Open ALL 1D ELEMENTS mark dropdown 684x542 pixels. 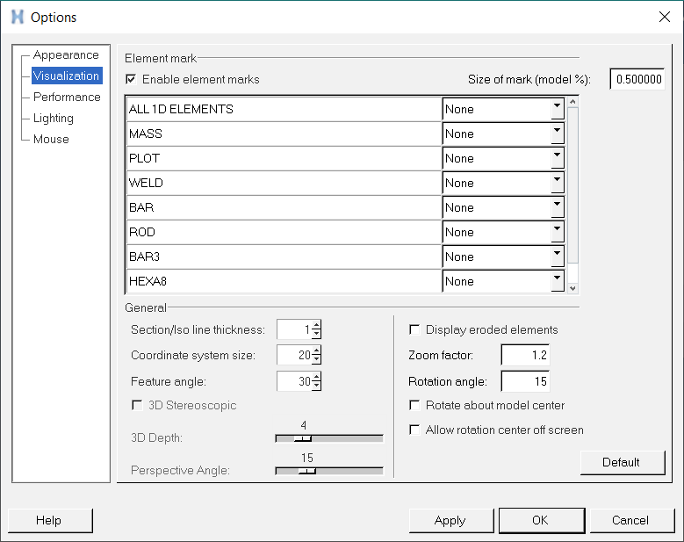click(557, 109)
